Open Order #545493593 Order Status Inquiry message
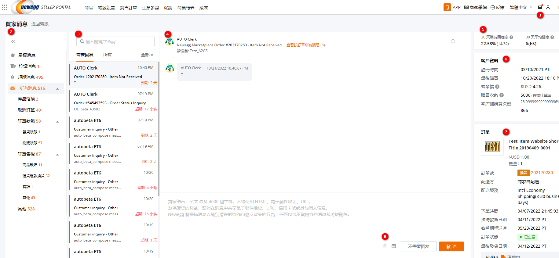Screen dimensions: 559x258 [x=113, y=101]
